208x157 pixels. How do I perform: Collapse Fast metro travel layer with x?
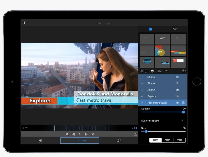(x=142, y=103)
